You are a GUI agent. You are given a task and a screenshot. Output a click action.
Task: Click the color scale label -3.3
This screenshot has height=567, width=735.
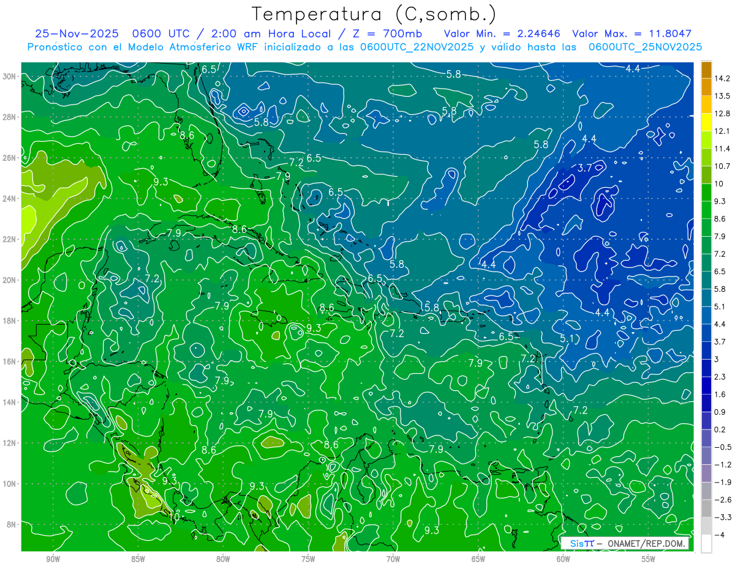pos(722,517)
